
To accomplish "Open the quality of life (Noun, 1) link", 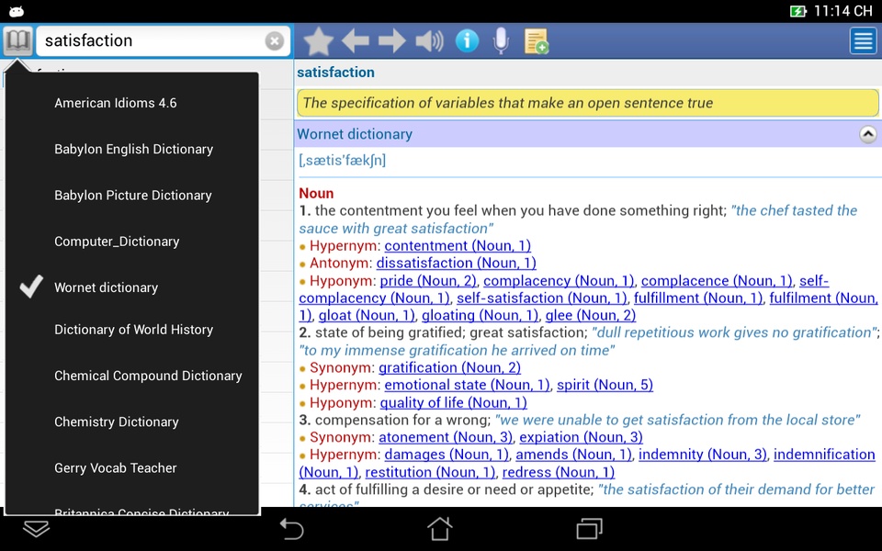I will [x=453, y=402].
